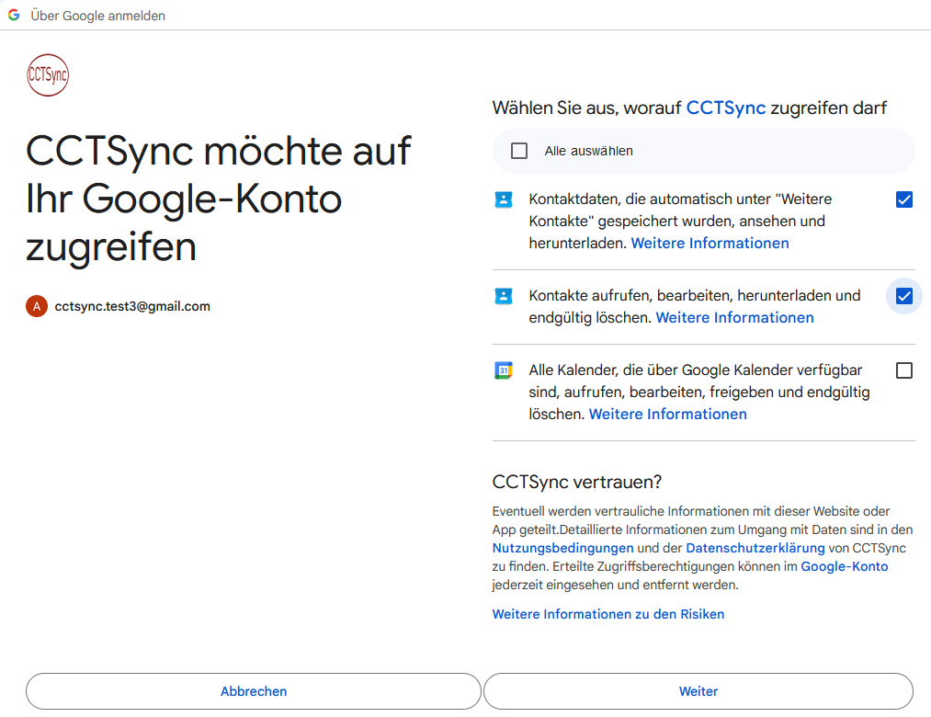Click contacts icon beside "Weitere Kontakte" permission

pos(504,199)
